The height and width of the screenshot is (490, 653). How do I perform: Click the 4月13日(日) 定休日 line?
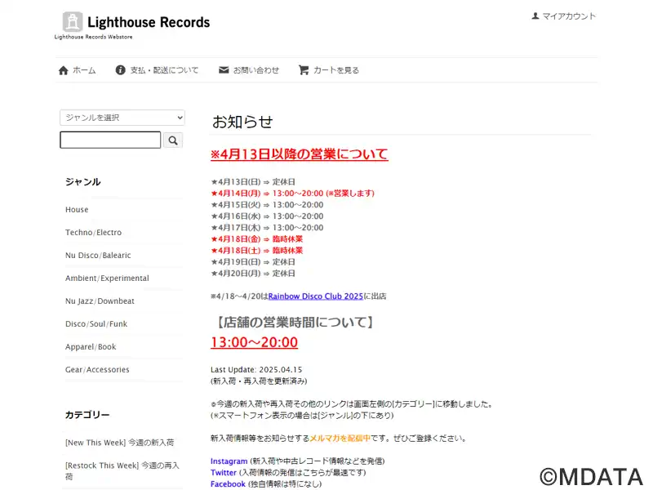[253, 182]
